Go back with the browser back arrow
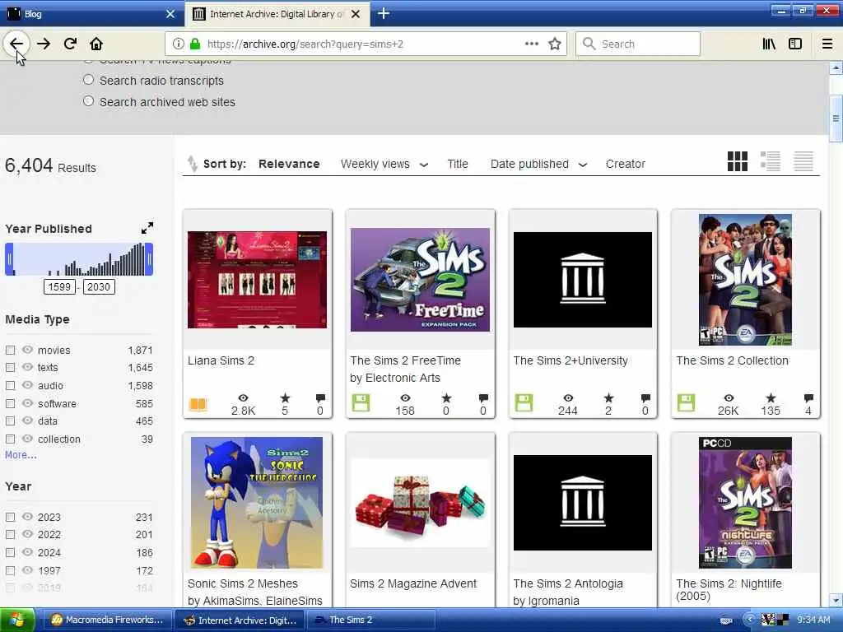The image size is (843, 632). 16,44
